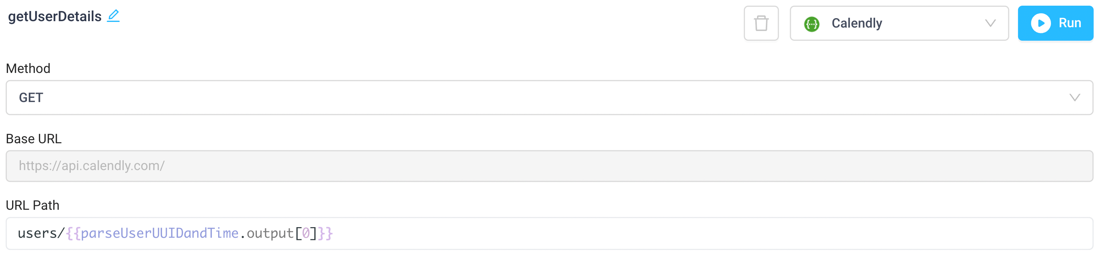Run the getUserDetails request
Screen dimensions: 1099x257
[1055, 23]
